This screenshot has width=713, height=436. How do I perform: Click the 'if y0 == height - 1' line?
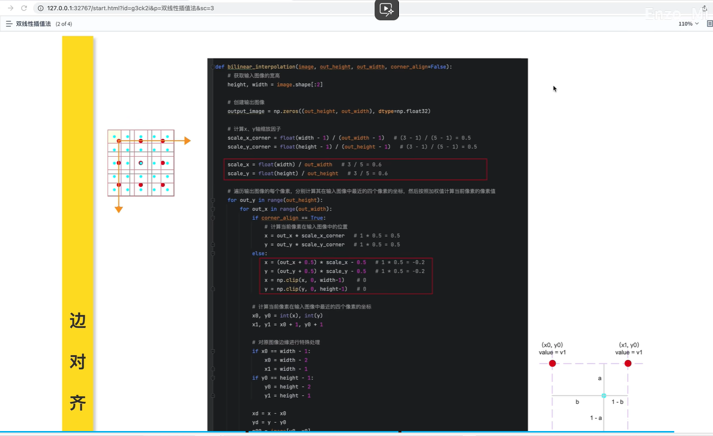point(282,377)
